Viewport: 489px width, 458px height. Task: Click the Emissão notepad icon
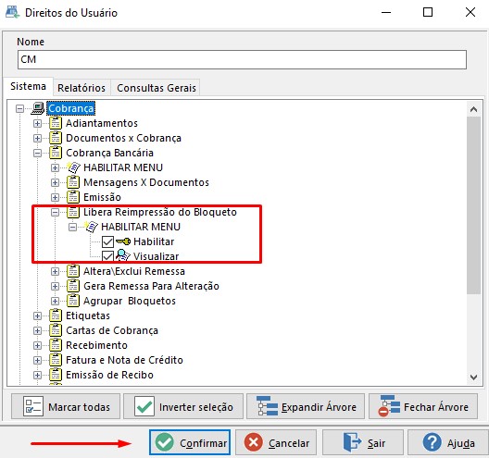pyautogui.click(x=73, y=197)
